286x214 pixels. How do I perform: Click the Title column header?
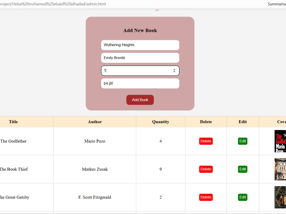pos(27,122)
